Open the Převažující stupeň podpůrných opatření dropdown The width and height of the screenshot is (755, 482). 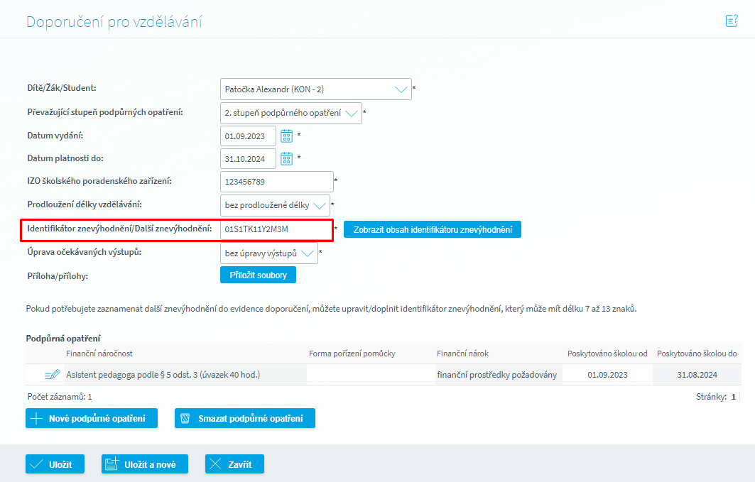(x=352, y=113)
